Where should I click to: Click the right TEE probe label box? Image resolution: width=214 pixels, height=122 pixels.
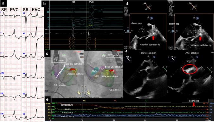tap(113, 55)
